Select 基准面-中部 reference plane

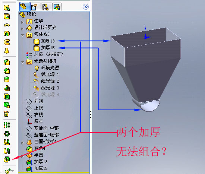tap(42, 129)
